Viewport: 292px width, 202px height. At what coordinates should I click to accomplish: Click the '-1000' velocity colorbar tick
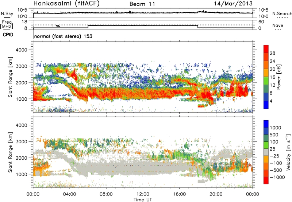click(x=277, y=177)
